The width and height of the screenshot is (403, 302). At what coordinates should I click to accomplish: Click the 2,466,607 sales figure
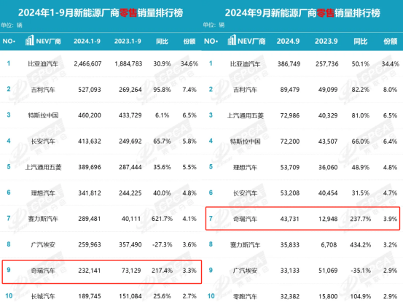point(87,63)
